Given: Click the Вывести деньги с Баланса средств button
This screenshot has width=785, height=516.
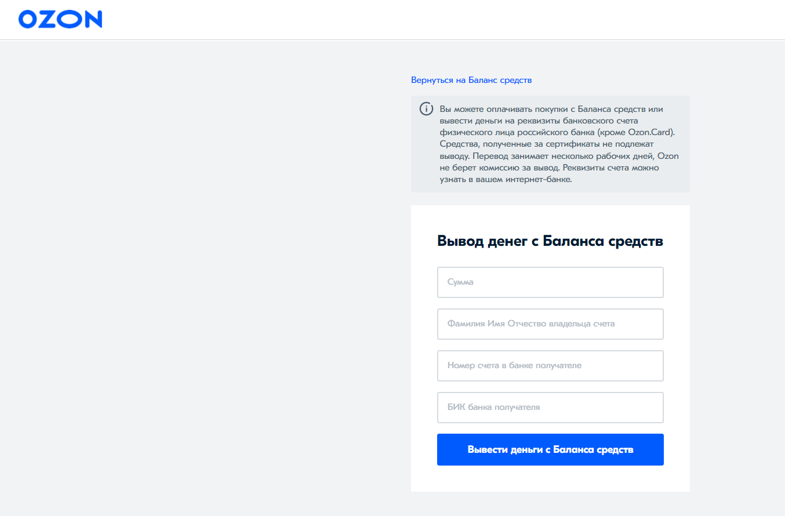Looking at the screenshot, I should pyautogui.click(x=550, y=449).
